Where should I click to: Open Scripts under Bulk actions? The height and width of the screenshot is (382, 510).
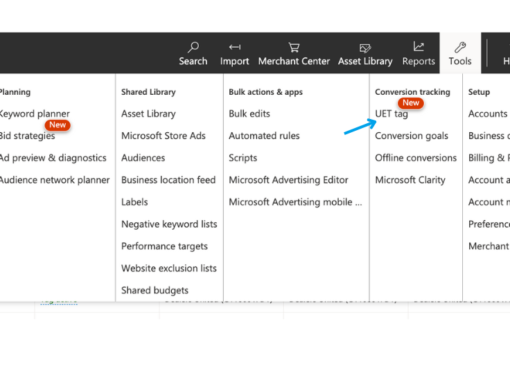click(243, 158)
